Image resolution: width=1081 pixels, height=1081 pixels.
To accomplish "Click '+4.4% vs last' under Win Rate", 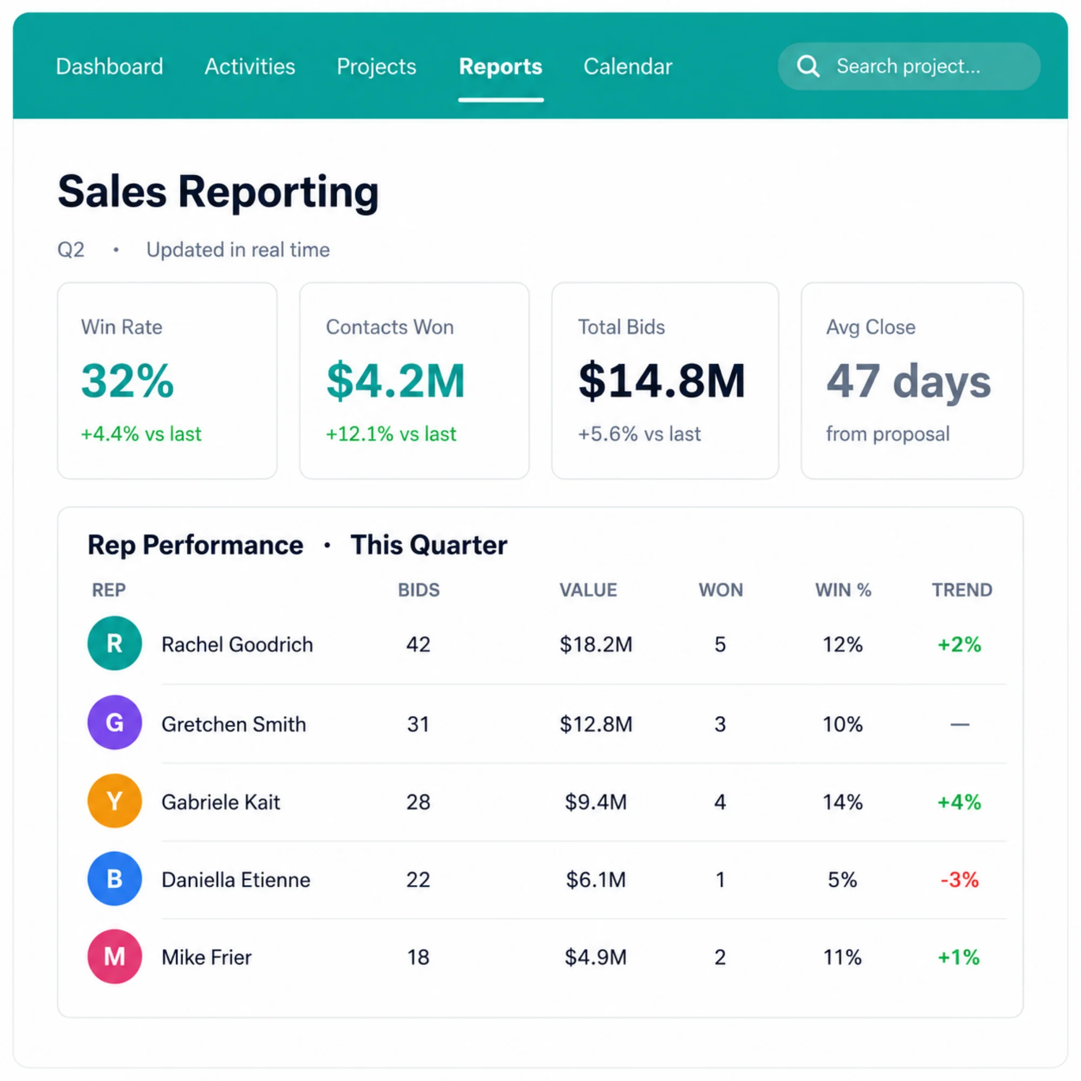I will pyautogui.click(x=141, y=434).
